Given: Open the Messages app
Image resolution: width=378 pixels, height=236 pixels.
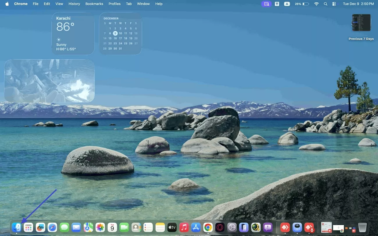Looking at the screenshot, I should tap(64, 227).
